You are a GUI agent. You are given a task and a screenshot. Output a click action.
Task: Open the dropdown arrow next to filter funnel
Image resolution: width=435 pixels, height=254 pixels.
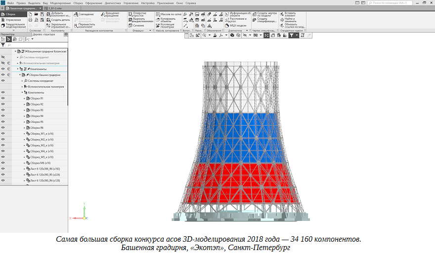(297, 35)
